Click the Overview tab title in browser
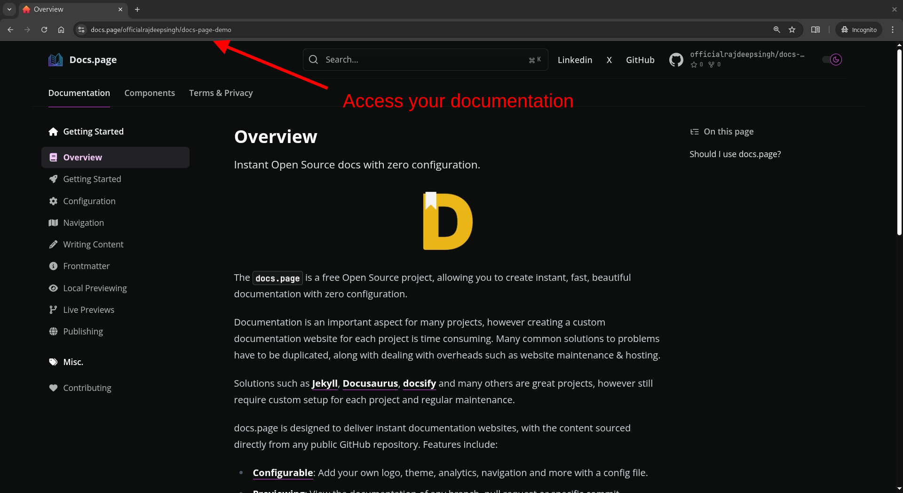 coord(48,9)
